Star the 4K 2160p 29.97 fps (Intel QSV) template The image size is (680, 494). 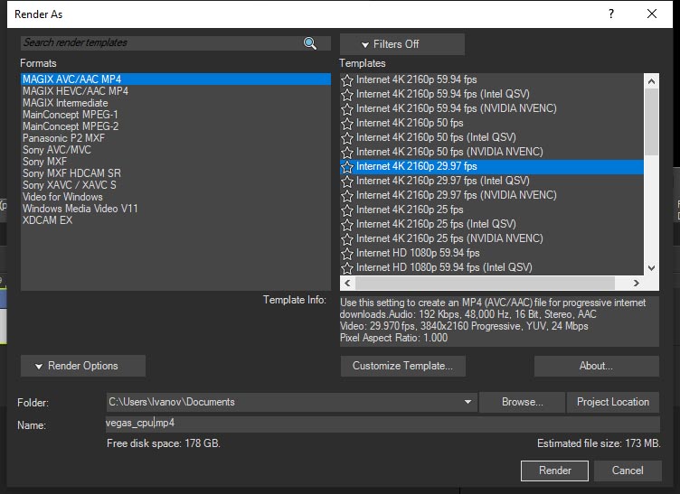347,181
